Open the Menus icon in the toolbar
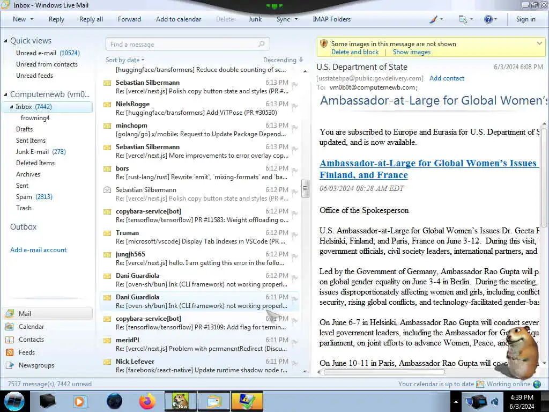 pyautogui.click(x=465, y=19)
